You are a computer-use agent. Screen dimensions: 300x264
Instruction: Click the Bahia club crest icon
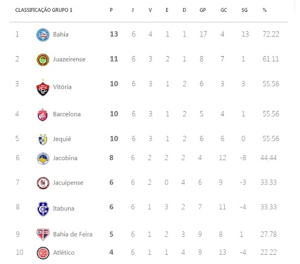(43, 35)
